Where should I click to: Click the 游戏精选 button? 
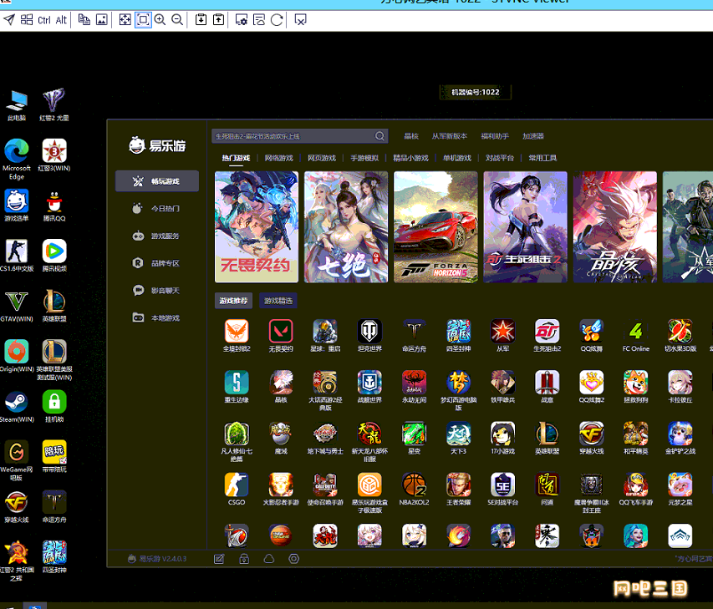pyautogui.click(x=278, y=301)
